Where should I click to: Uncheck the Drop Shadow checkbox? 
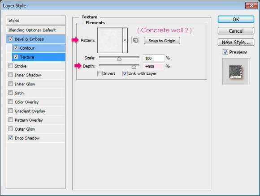click(10, 137)
